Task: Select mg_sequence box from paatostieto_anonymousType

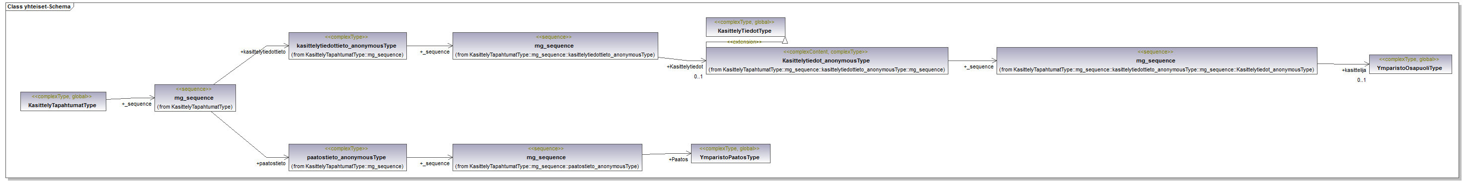Action: (x=547, y=157)
